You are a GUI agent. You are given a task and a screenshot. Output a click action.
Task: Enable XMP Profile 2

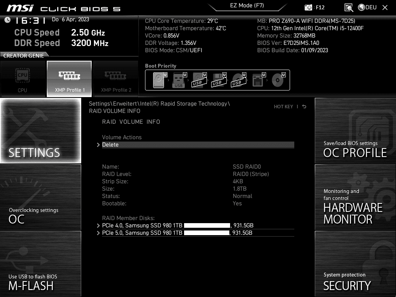coord(116,79)
